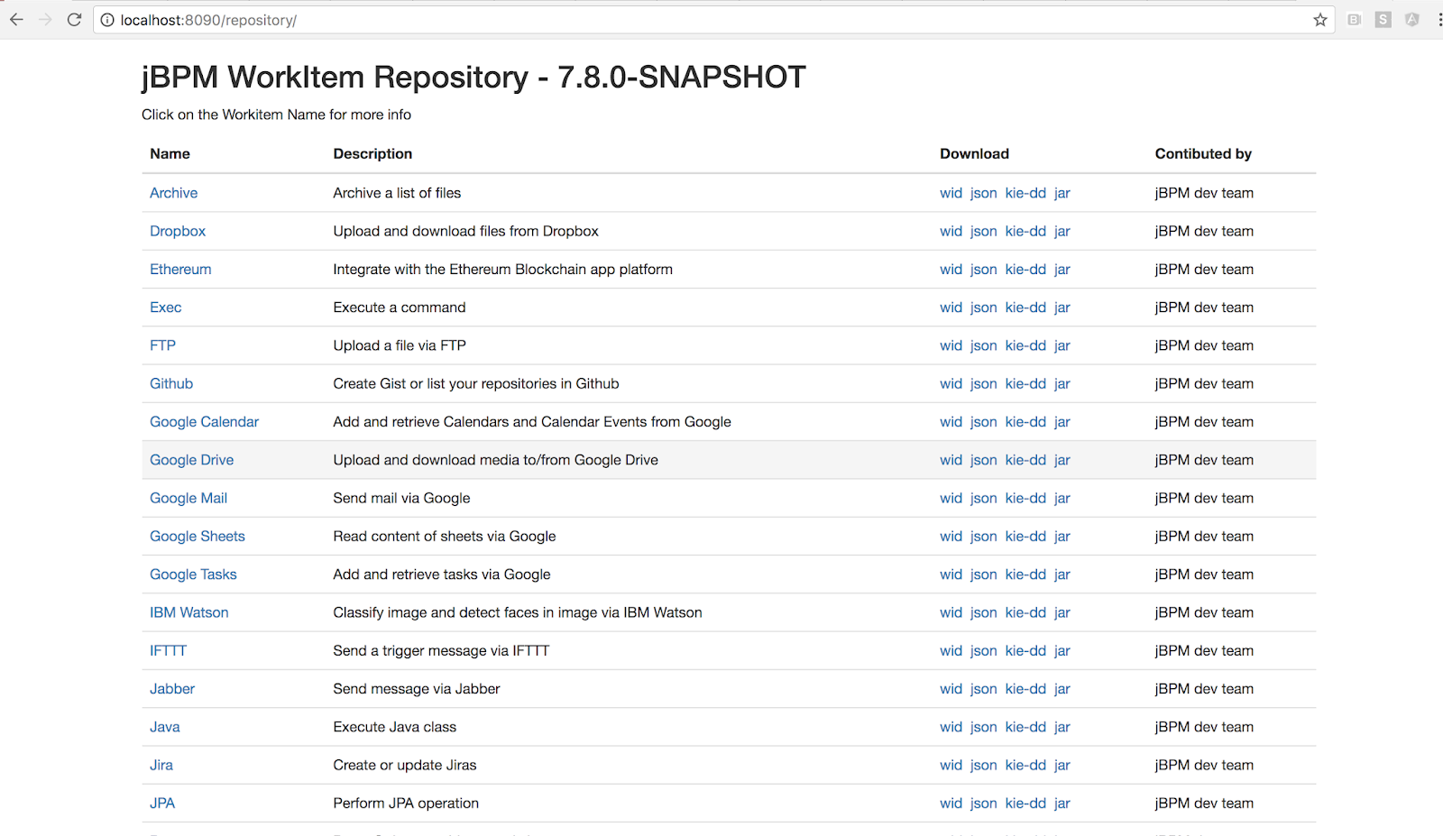The image size is (1443, 836).
Task: Open the json definition for Google Drive
Action: point(983,460)
